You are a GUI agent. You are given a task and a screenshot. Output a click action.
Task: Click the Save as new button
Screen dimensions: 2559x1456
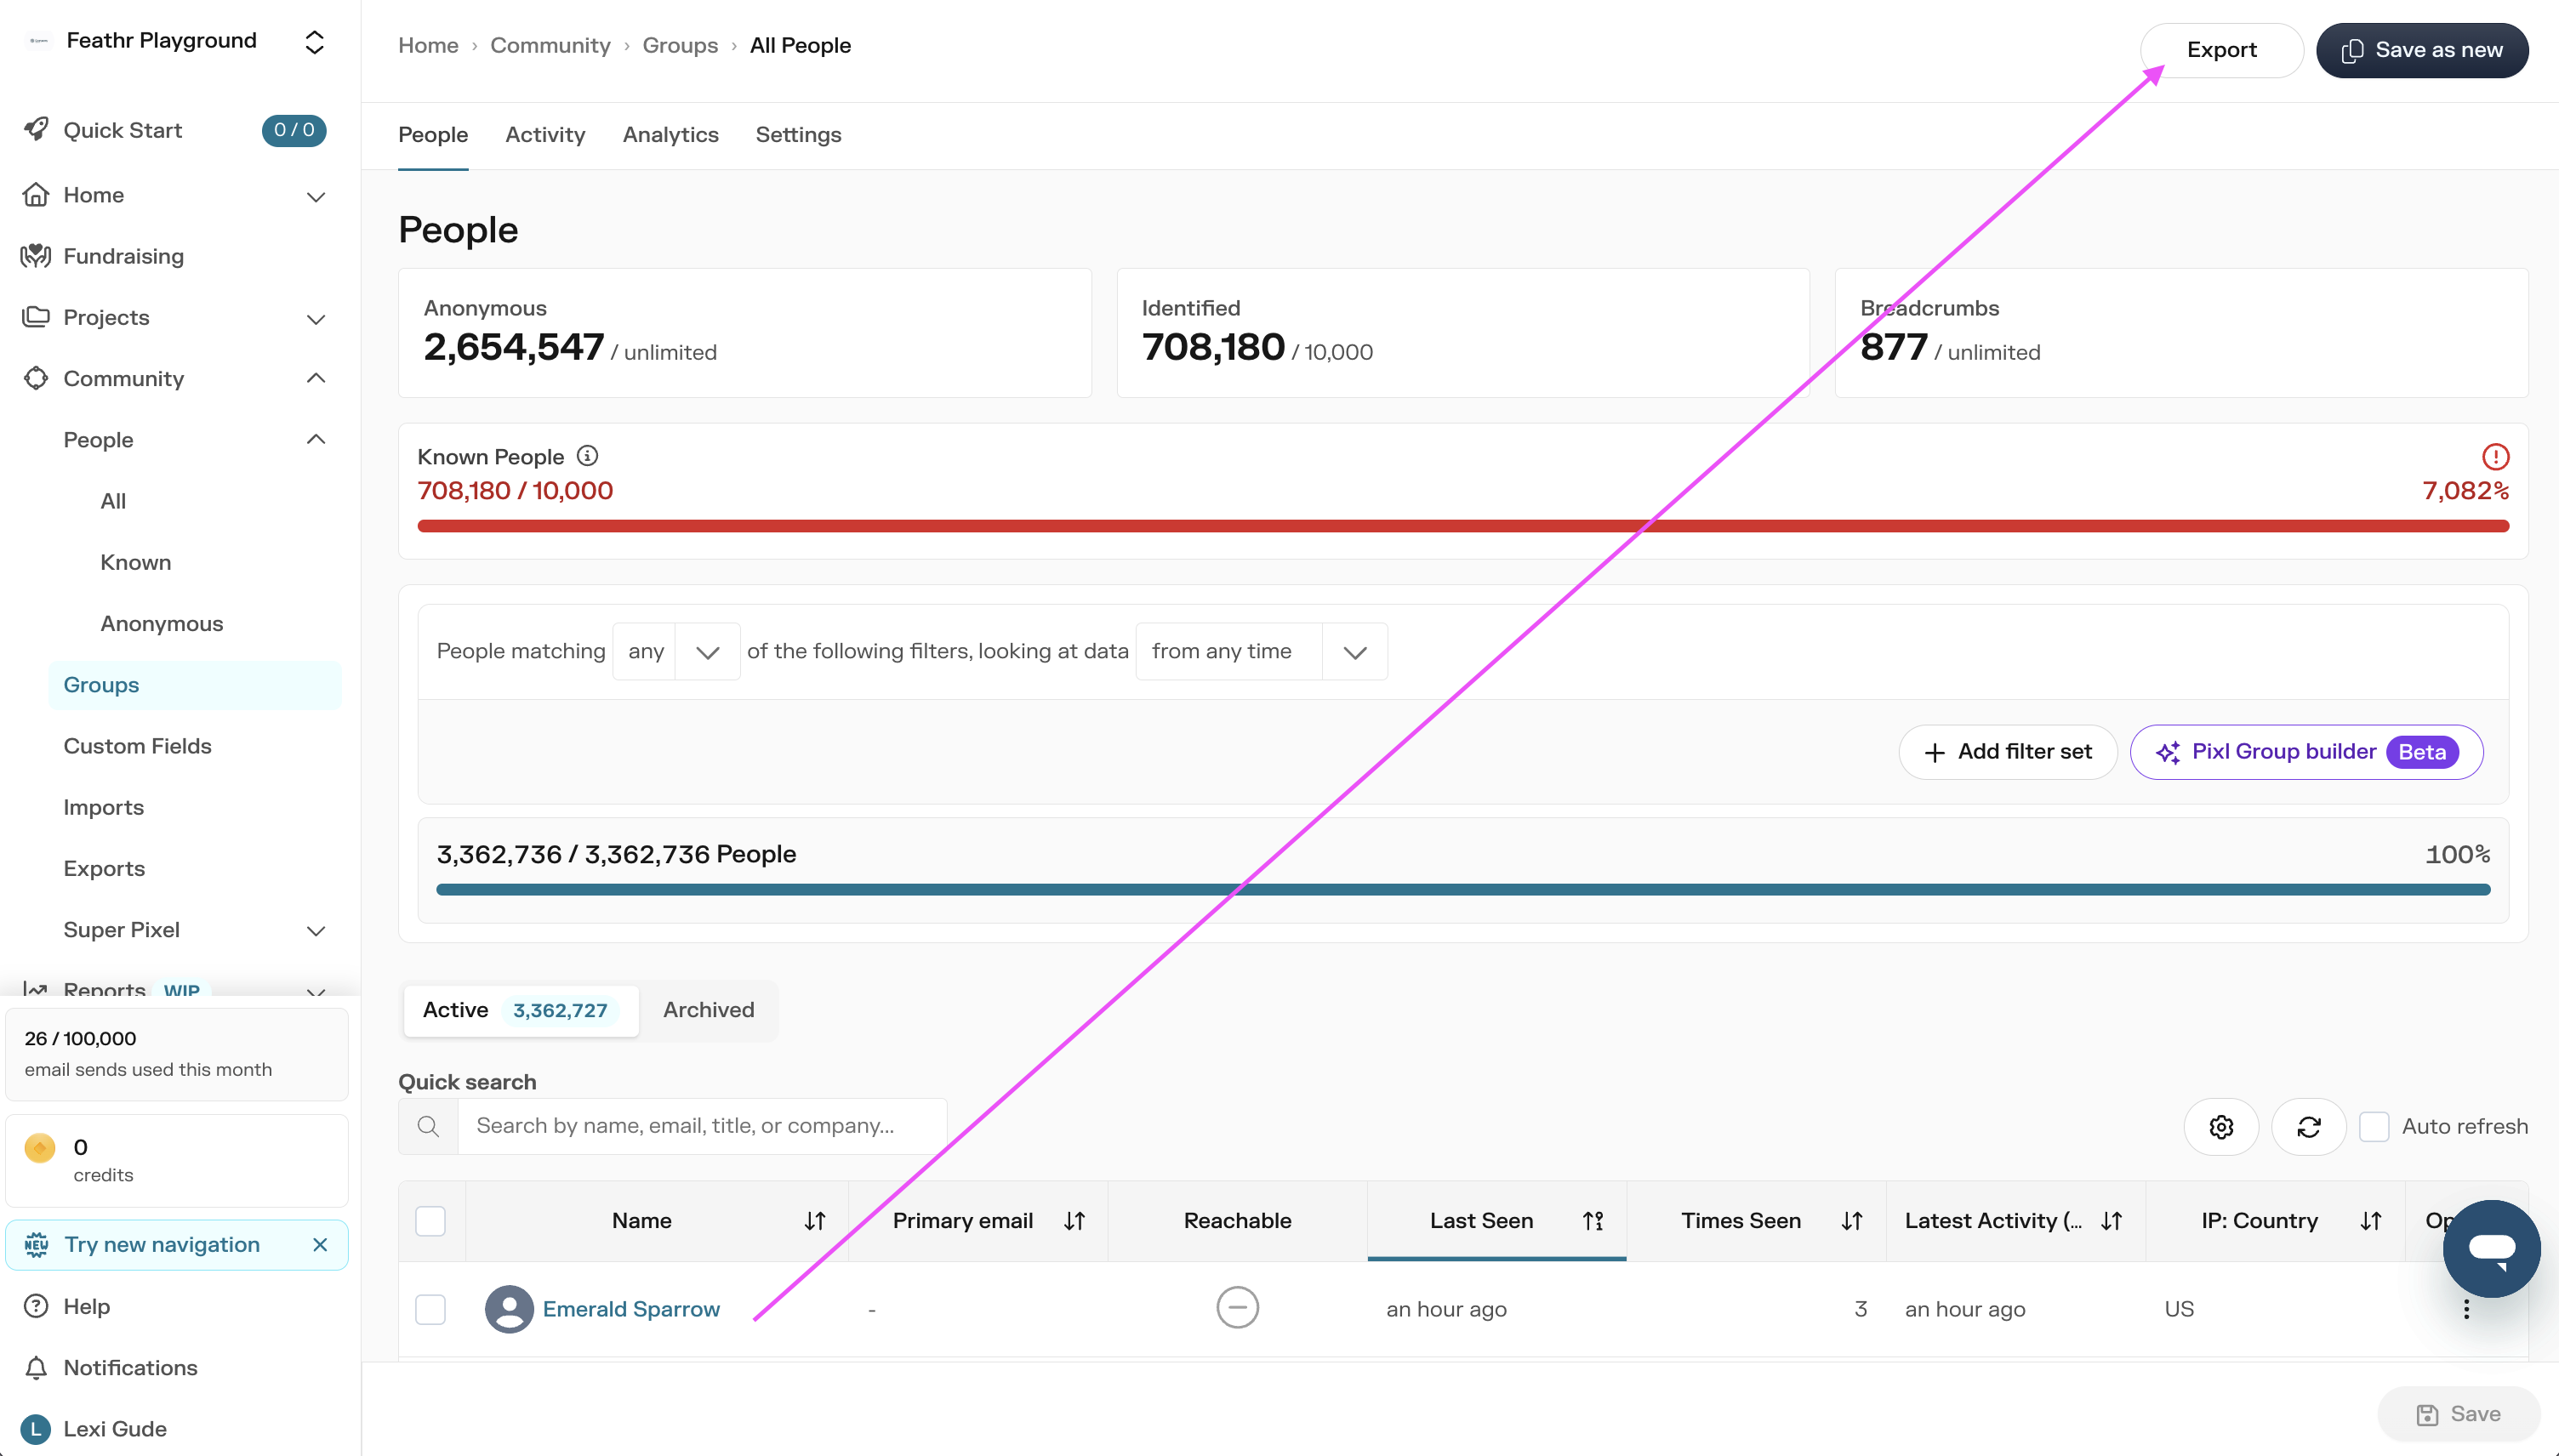[x=2421, y=50]
